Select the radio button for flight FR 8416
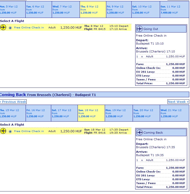Screen dimensions: 190x194 pyautogui.click(x=10, y=132)
